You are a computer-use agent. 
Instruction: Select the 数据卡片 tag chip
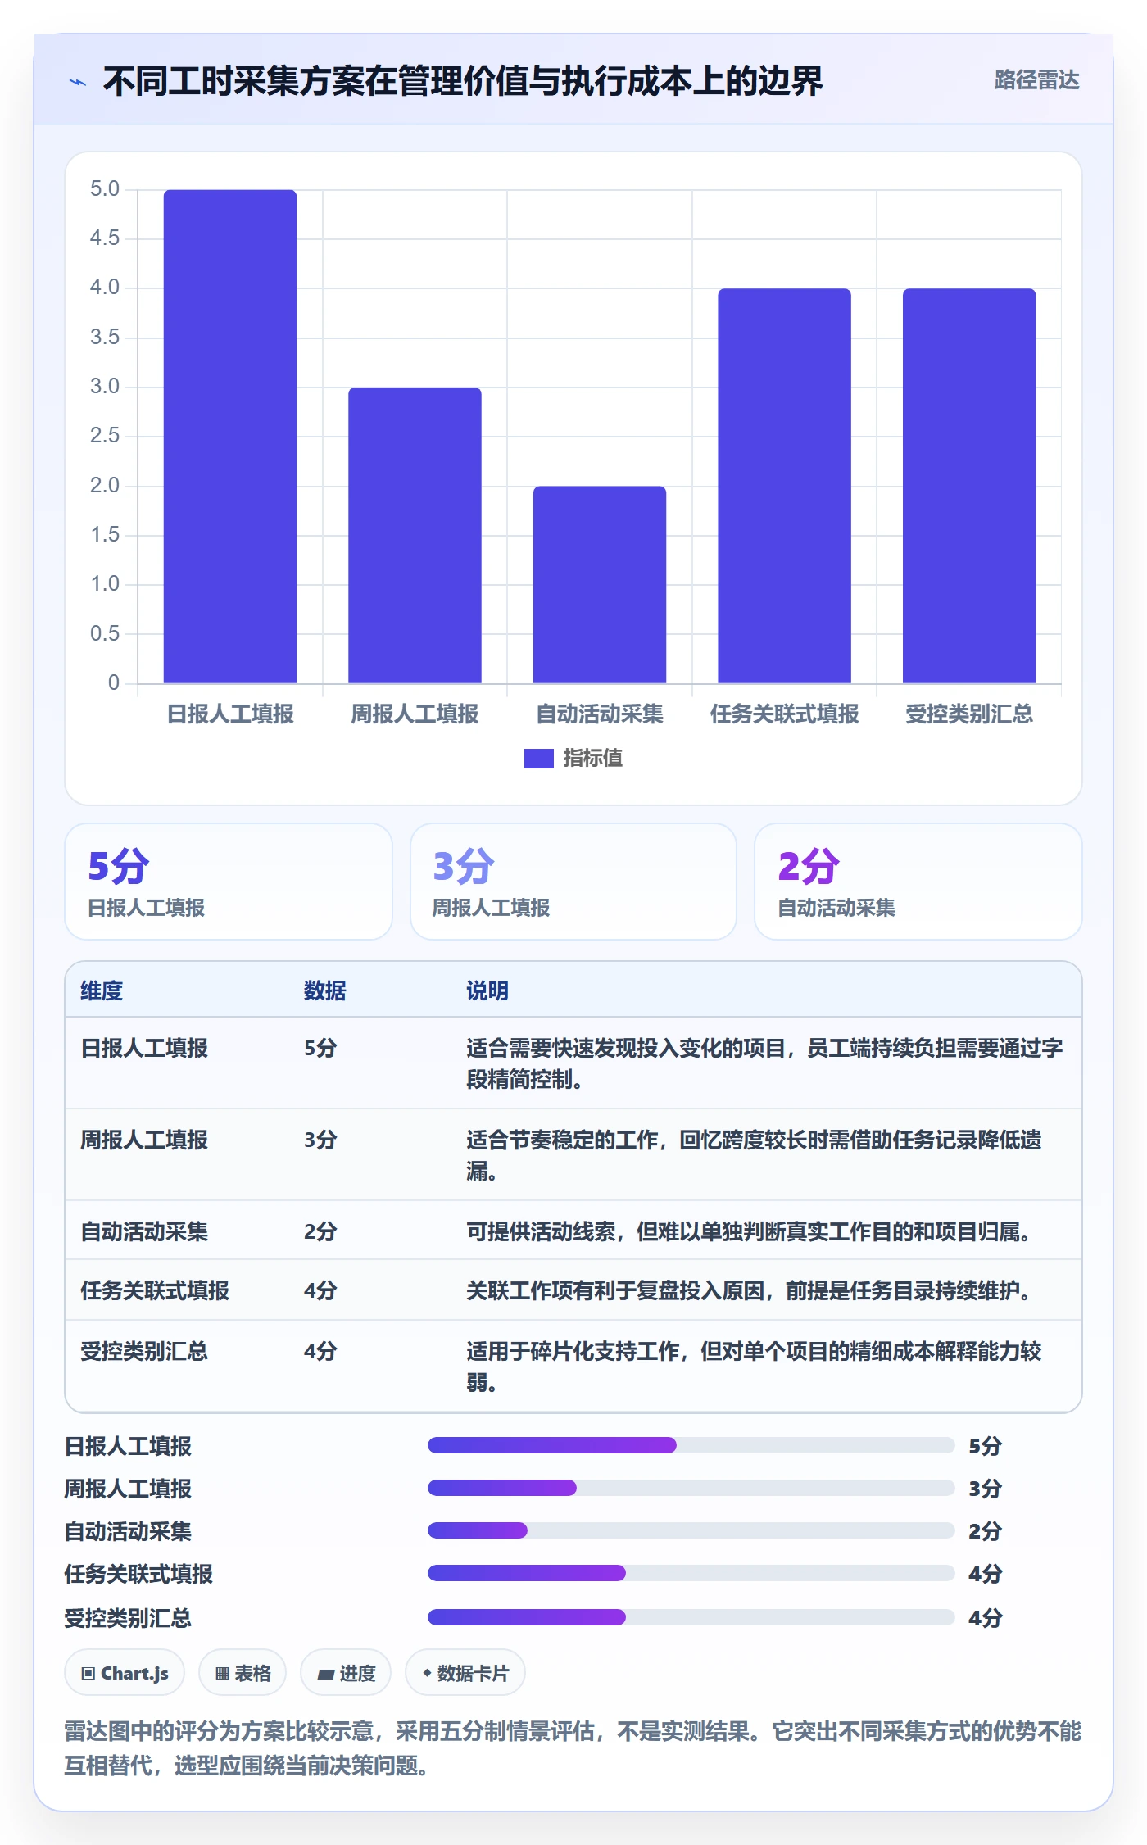coord(465,1673)
